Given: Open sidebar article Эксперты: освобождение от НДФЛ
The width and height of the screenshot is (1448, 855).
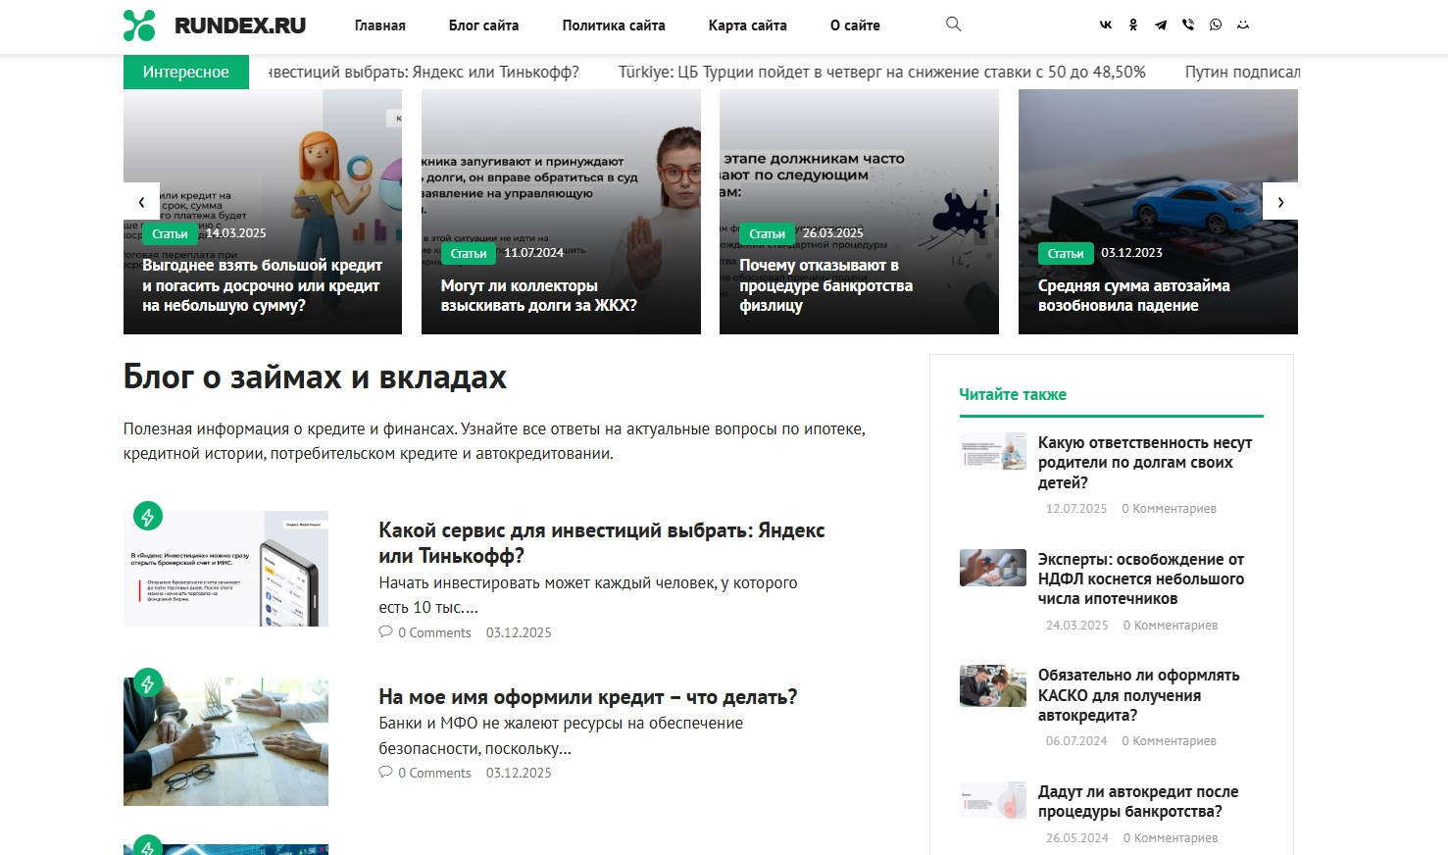Looking at the screenshot, I should (x=1141, y=578).
